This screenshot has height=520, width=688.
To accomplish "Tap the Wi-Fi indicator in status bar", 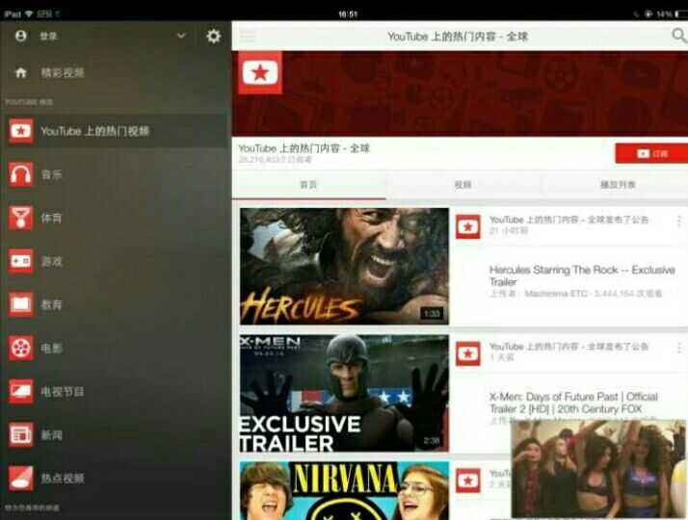I will coord(29,14).
